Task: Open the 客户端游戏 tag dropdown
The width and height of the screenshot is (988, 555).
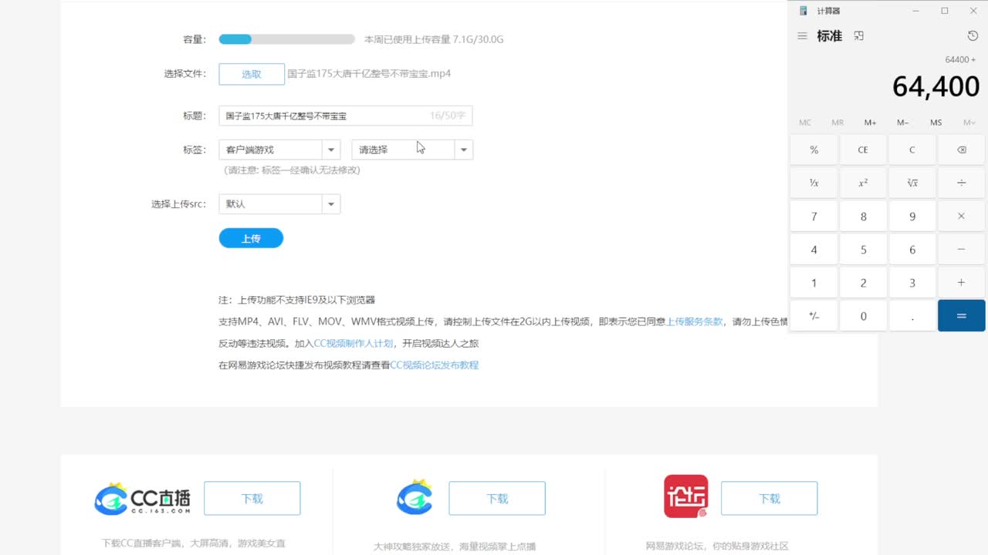Action: [279, 150]
